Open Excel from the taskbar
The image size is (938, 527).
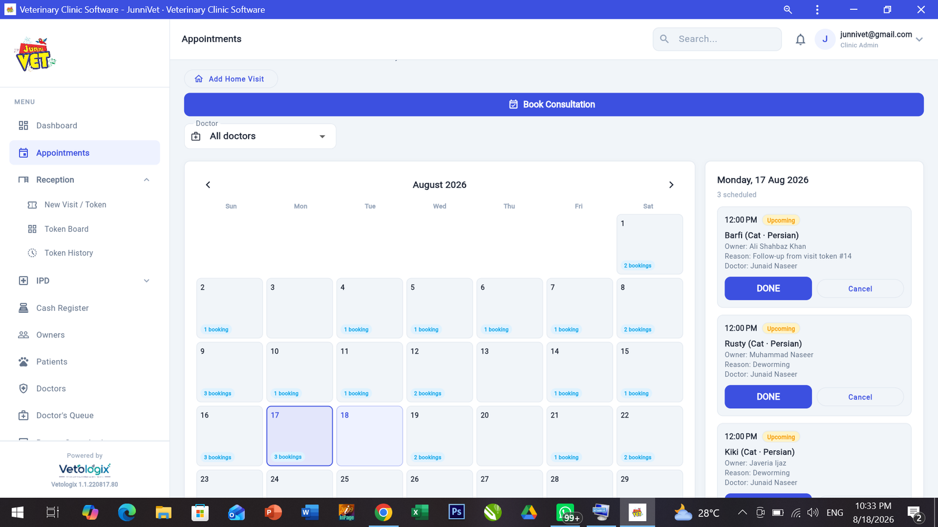420,513
